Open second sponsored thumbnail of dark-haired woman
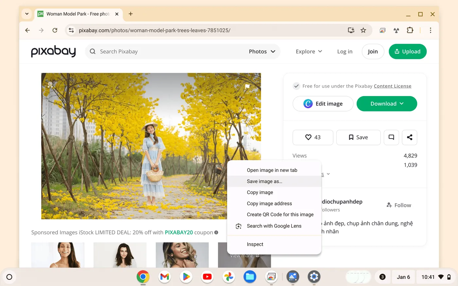The image size is (458, 286). [120, 255]
